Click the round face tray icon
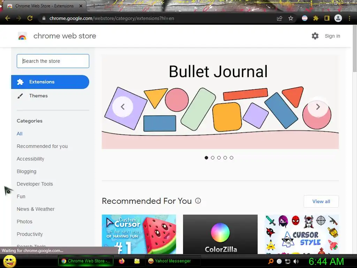The width and height of the screenshot is (357, 268). 279,261
